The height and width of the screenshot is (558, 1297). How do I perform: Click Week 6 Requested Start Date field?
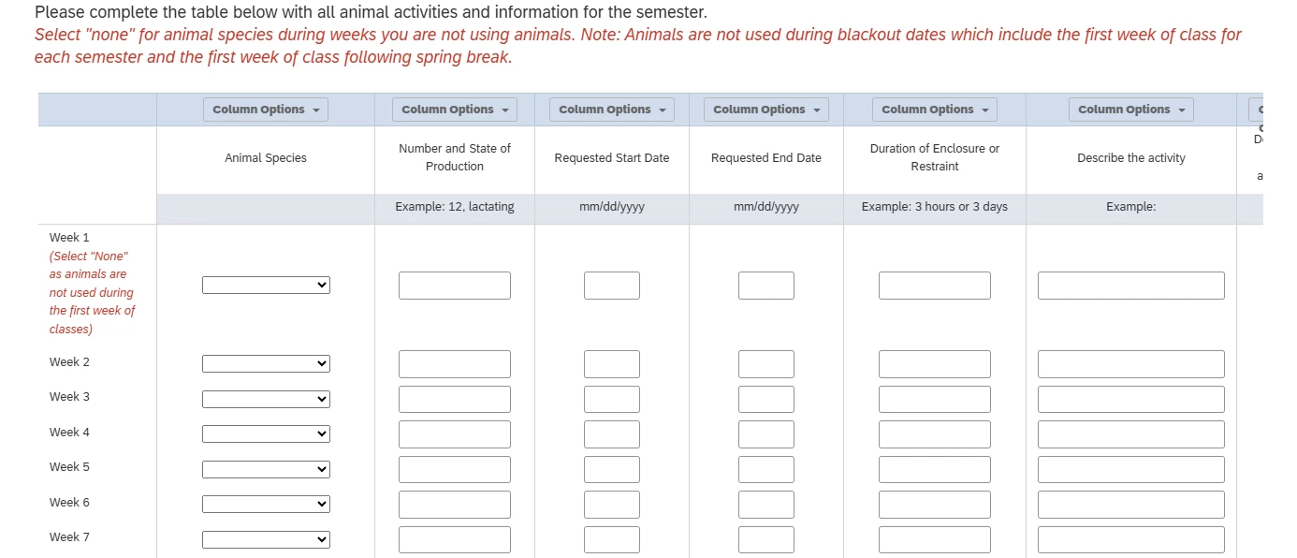[x=612, y=505]
